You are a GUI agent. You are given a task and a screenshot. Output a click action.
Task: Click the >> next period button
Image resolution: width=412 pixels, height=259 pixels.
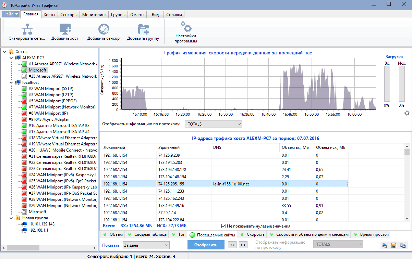point(243,245)
